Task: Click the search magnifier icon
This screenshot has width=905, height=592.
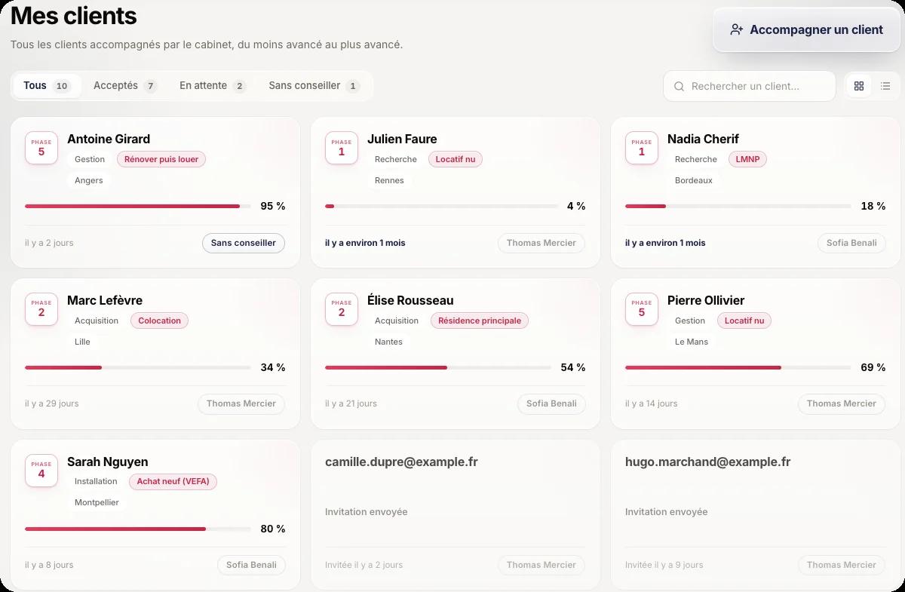Action: (679, 86)
